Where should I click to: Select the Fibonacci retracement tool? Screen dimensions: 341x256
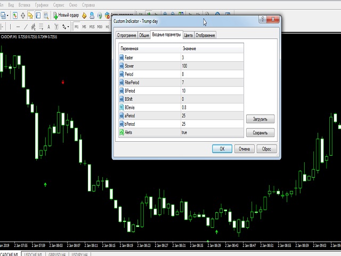point(41,27)
